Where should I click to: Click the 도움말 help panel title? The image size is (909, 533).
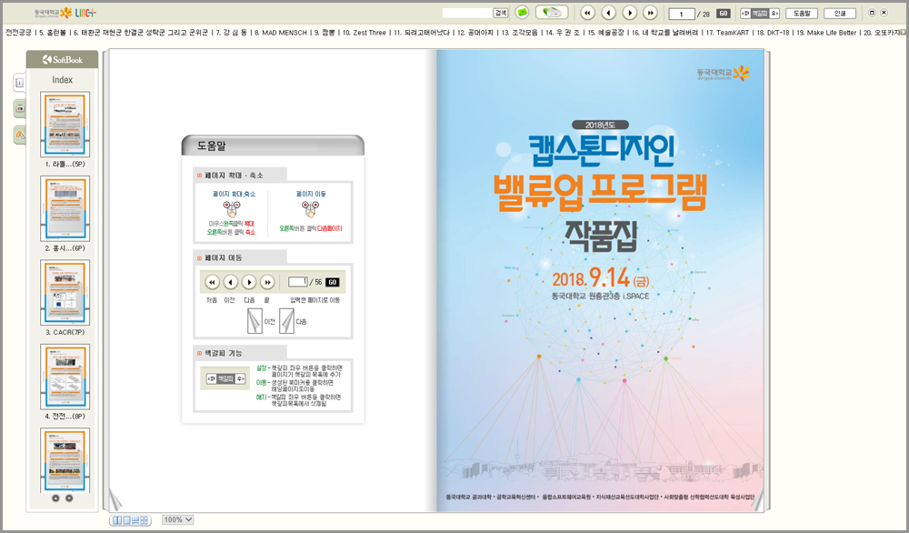212,146
